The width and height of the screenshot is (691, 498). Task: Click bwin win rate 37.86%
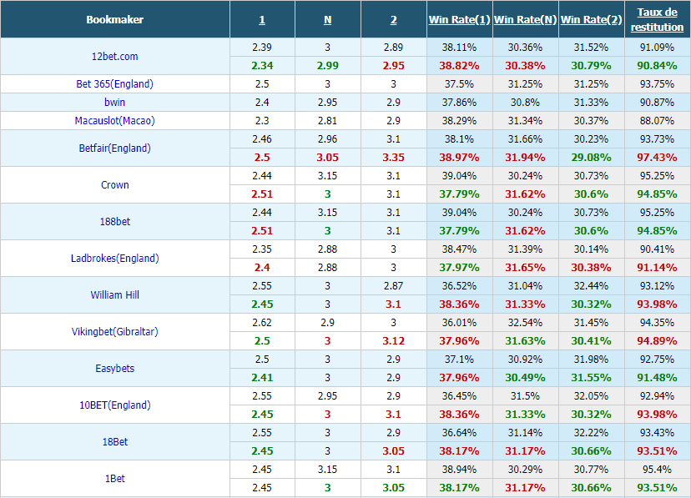459,102
